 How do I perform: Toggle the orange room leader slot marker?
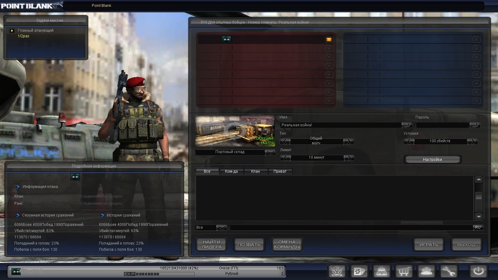[x=329, y=40]
